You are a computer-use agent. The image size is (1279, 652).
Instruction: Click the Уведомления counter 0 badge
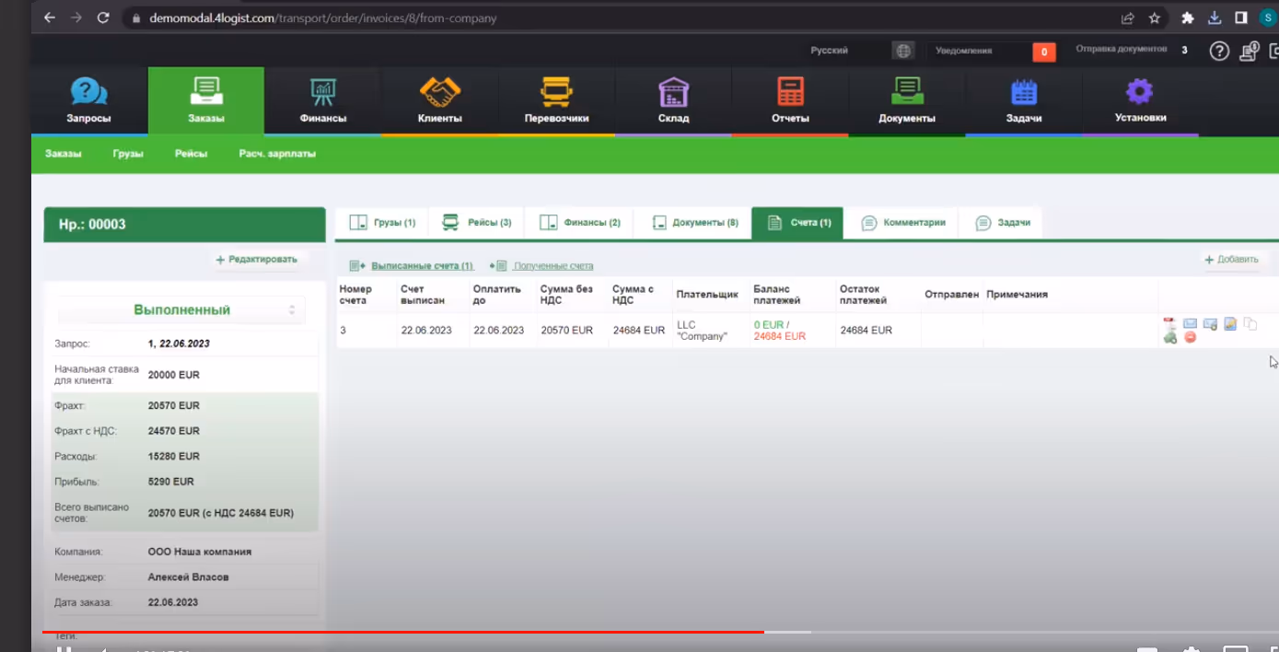1043,52
